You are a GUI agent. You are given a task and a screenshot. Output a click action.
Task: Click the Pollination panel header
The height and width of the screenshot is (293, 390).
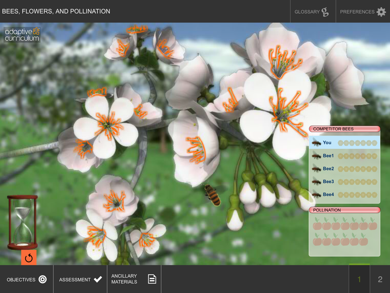[x=344, y=210]
